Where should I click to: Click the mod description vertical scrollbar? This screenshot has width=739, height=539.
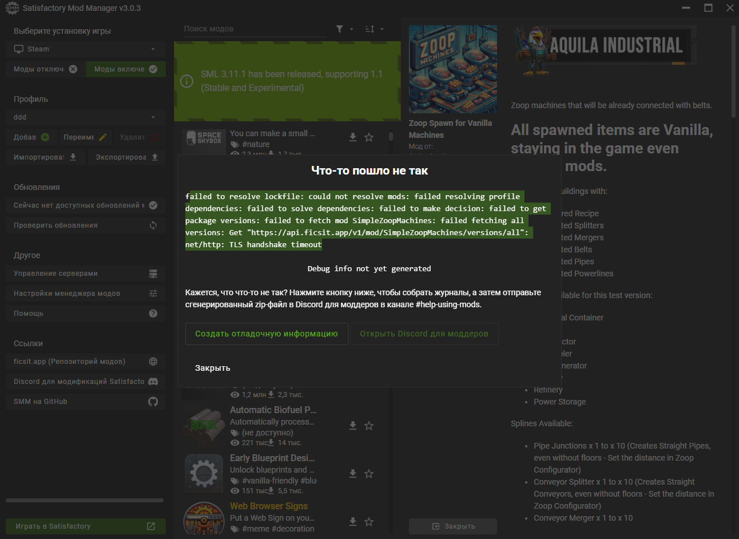point(733,72)
